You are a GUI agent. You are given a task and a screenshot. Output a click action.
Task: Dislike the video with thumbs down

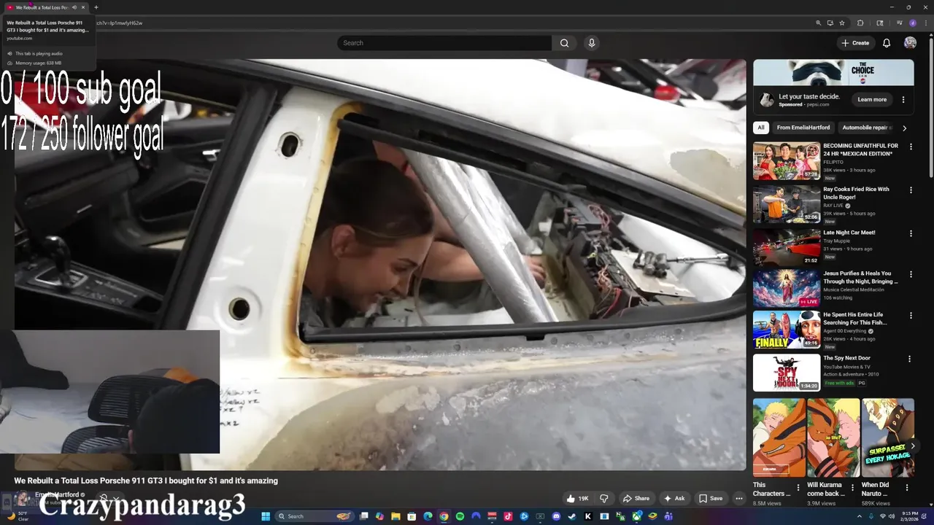coord(604,499)
